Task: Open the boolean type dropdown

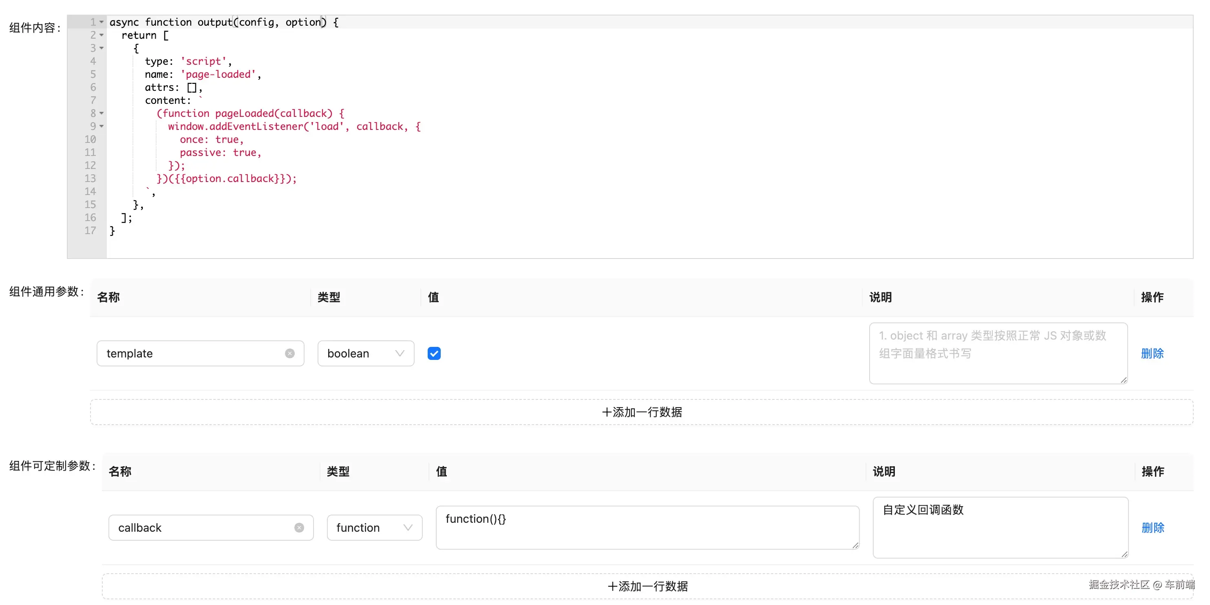Action: pos(365,353)
